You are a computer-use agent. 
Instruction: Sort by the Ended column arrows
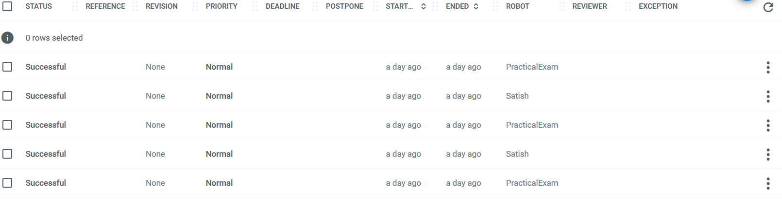pyautogui.click(x=476, y=6)
